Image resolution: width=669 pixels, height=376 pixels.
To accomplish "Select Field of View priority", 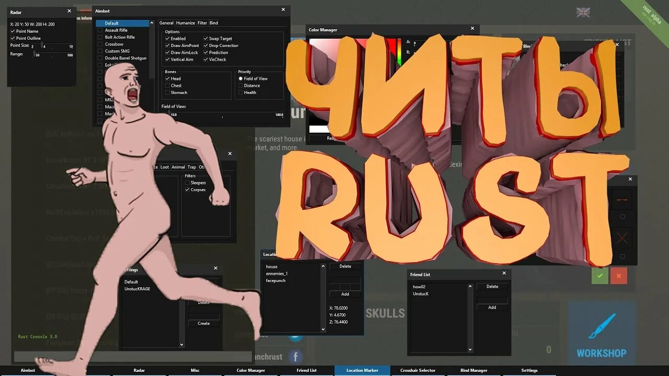I will point(240,79).
